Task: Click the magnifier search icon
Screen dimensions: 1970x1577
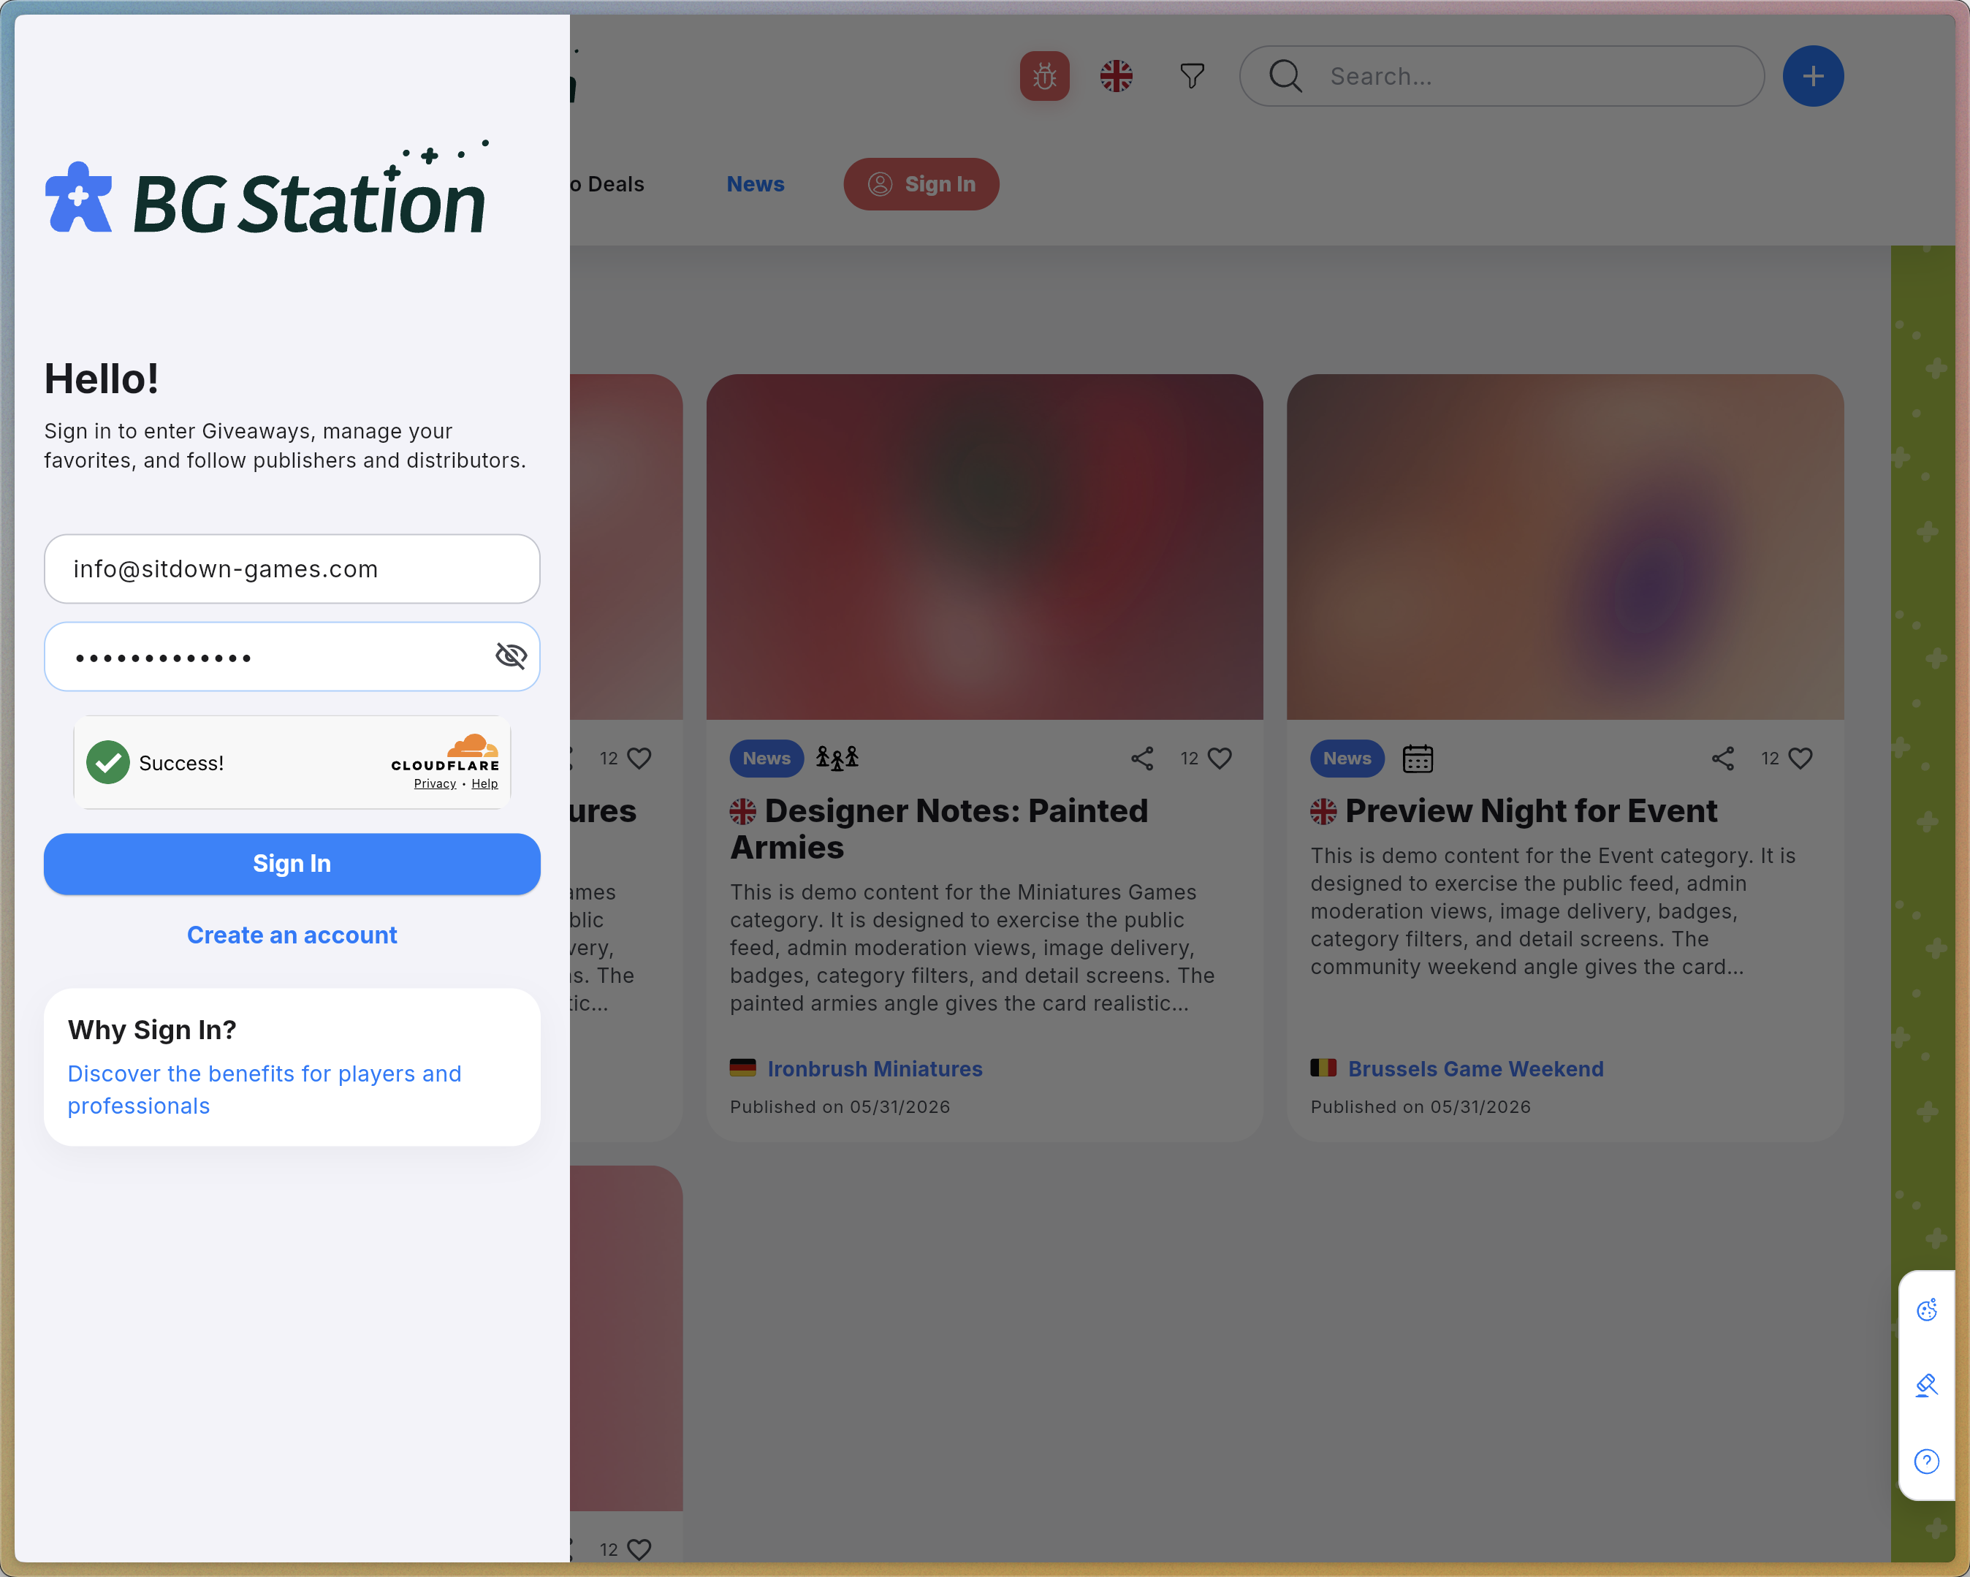Action: click(x=1285, y=76)
